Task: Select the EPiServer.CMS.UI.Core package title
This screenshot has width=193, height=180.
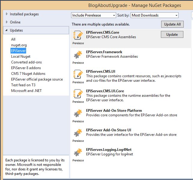Action: click(105, 91)
